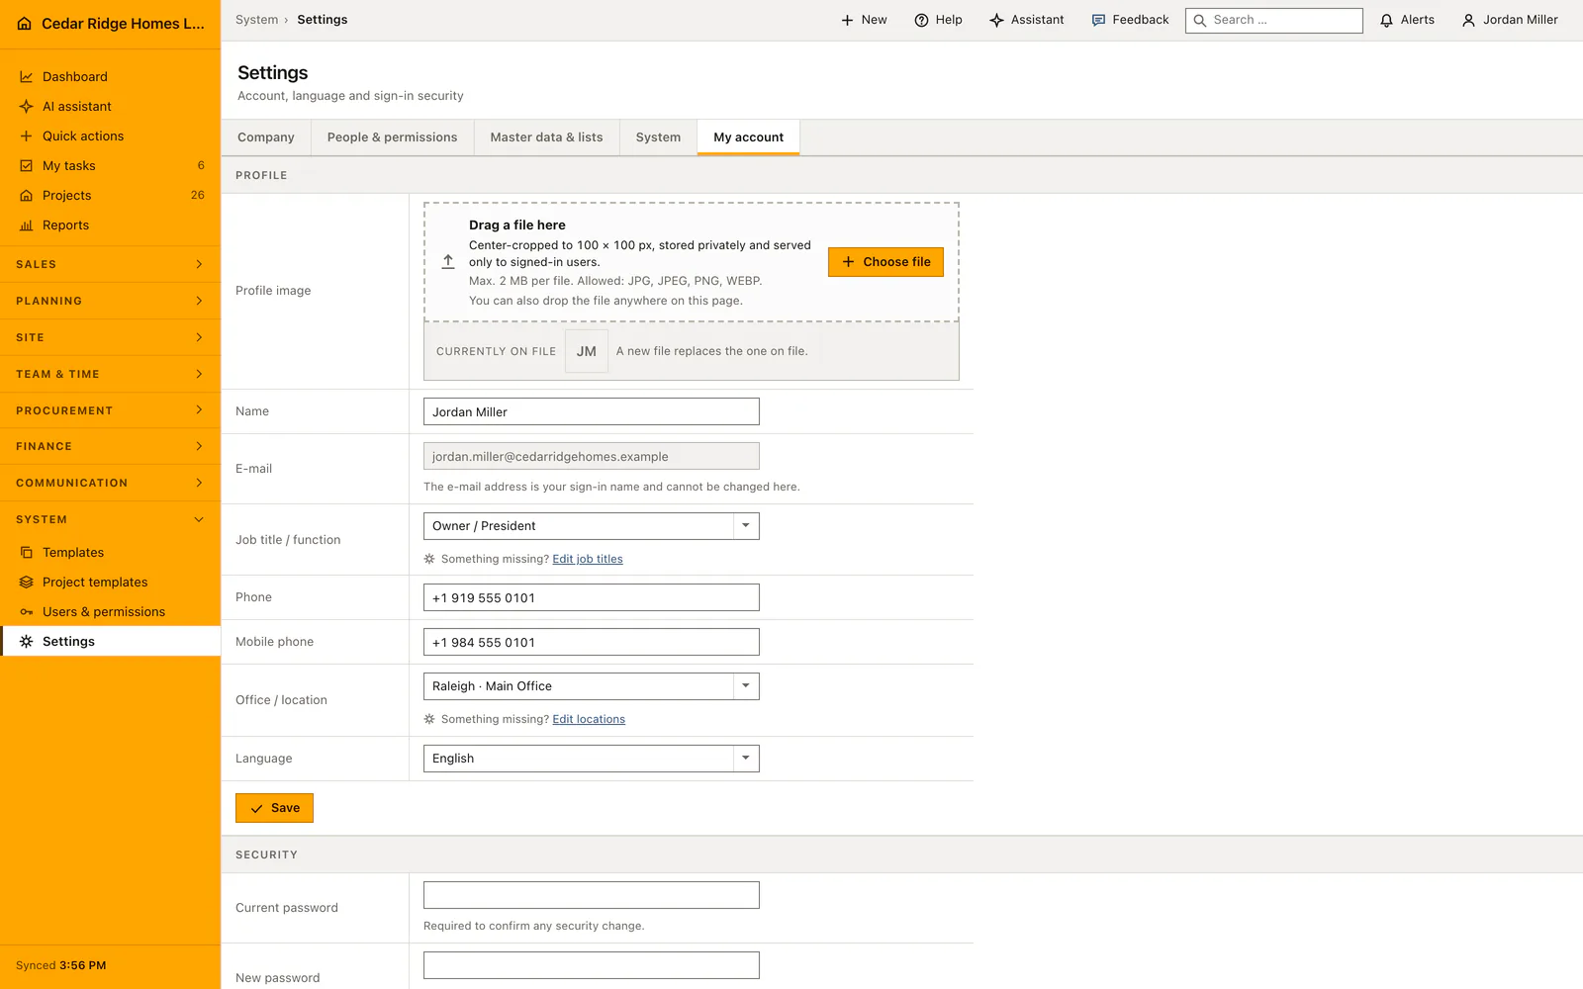The width and height of the screenshot is (1583, 989).
Task: Switch to the Company tab
Action: pyautogui.click(x=266, y=137)
